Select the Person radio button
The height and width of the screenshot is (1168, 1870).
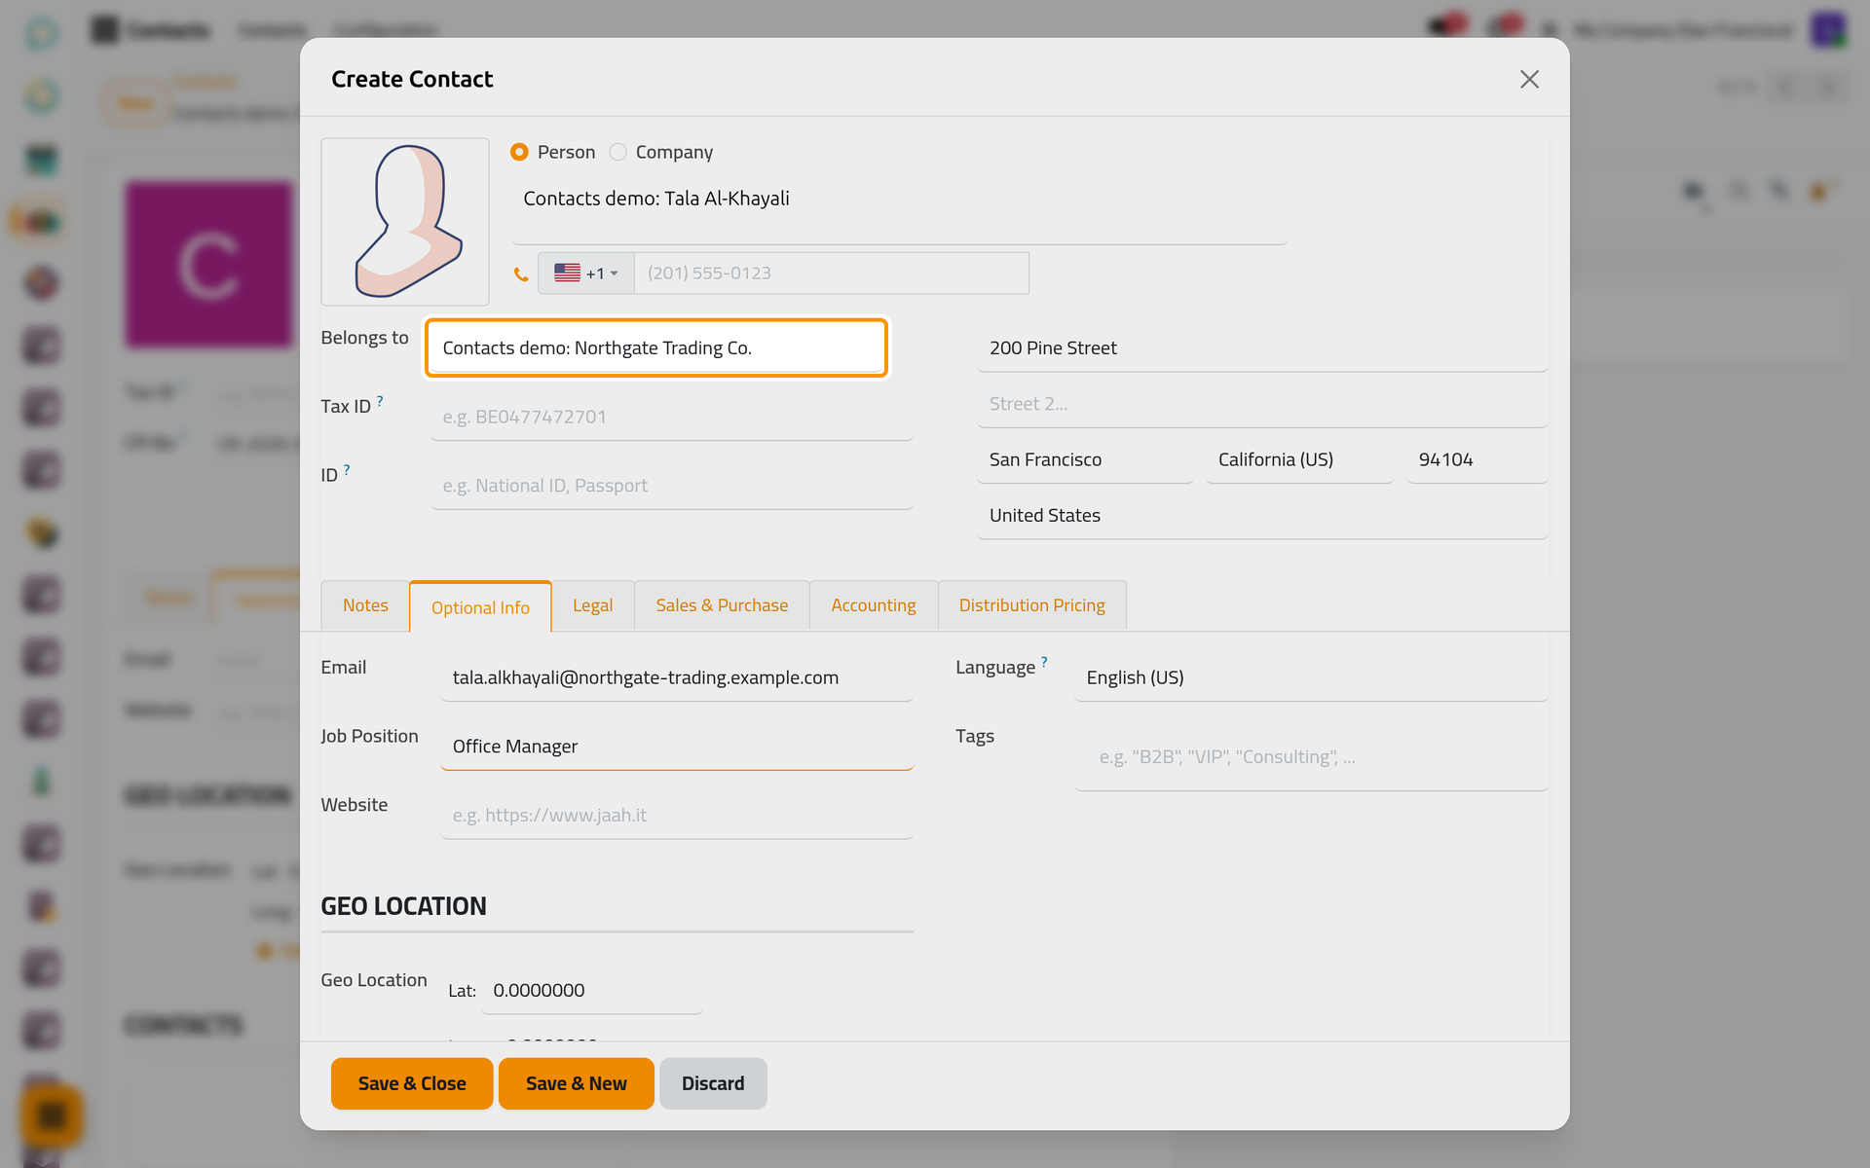click(x=519, y=152)
